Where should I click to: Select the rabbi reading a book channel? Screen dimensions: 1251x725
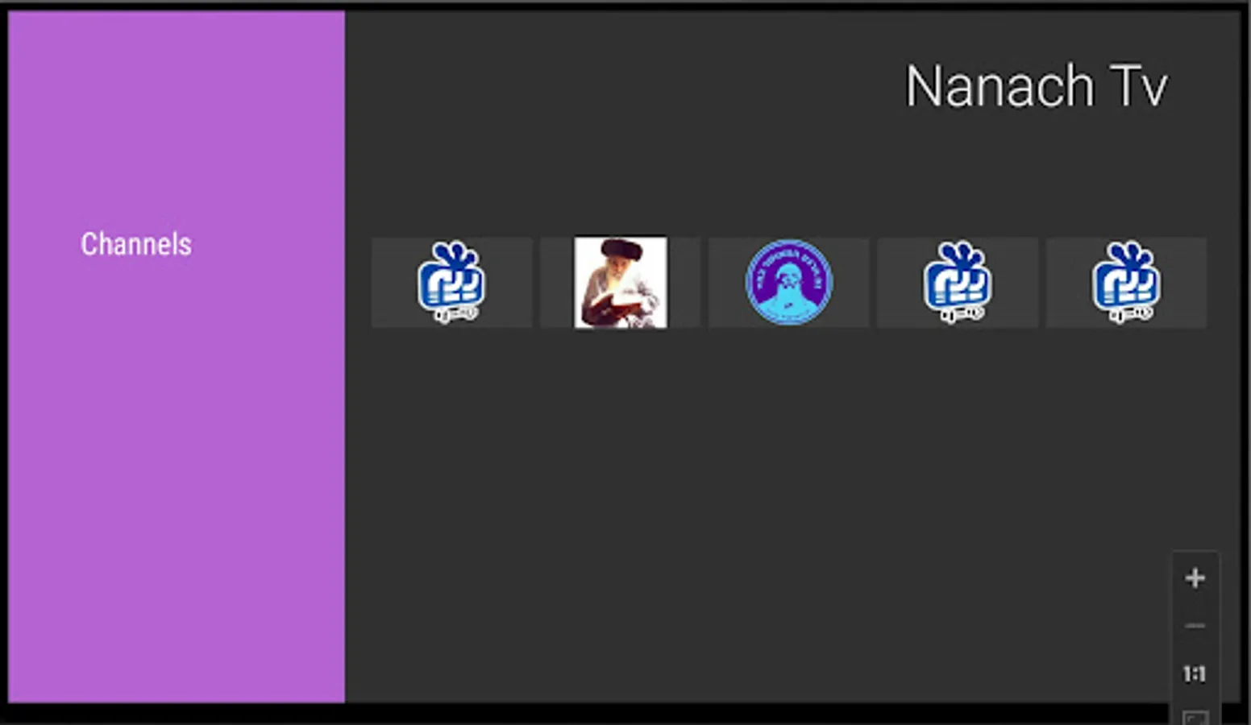[x=621, y=283]
